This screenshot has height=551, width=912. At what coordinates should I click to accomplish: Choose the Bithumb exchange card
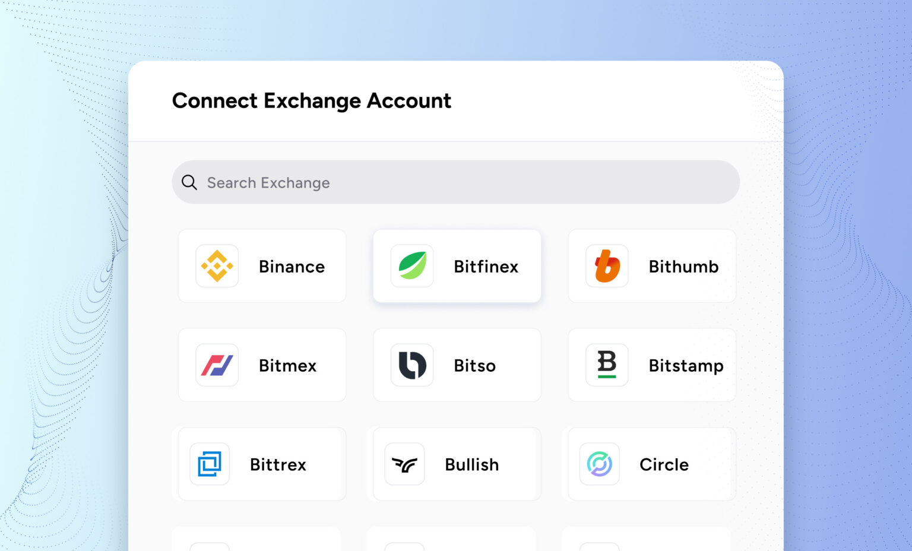(x=651, y=266)
